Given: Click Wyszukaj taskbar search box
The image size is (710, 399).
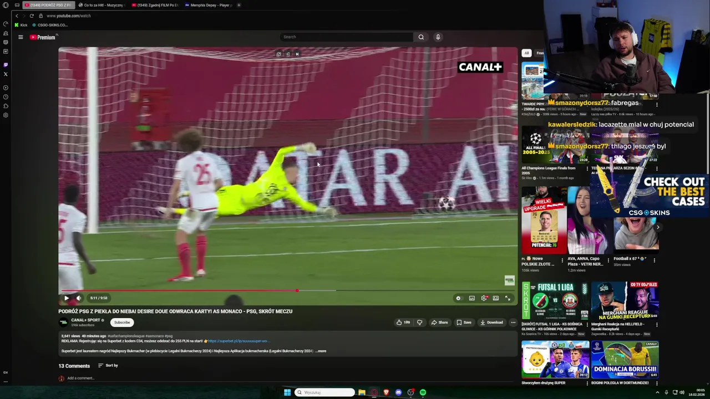Looking at the screenshot, I should pyautogui.click(x=325, y=392).
